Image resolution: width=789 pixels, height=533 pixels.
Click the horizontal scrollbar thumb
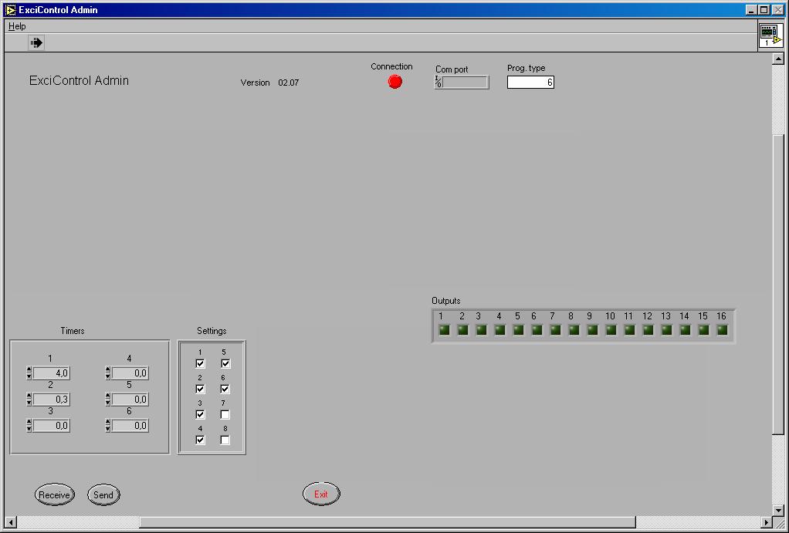click(388, 522)
